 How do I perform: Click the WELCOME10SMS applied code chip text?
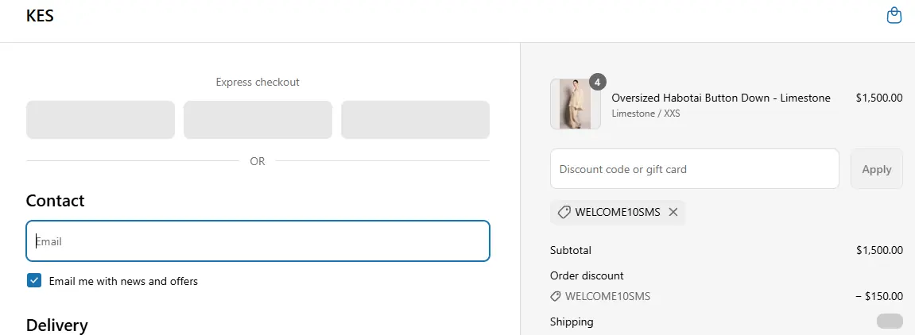click(x=618, y=212)
